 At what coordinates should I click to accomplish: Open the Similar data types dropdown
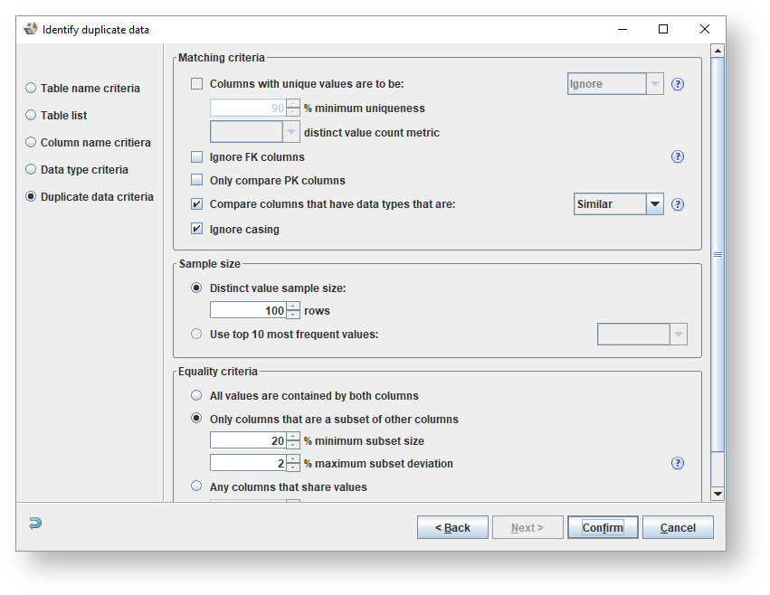pos(655,204)
